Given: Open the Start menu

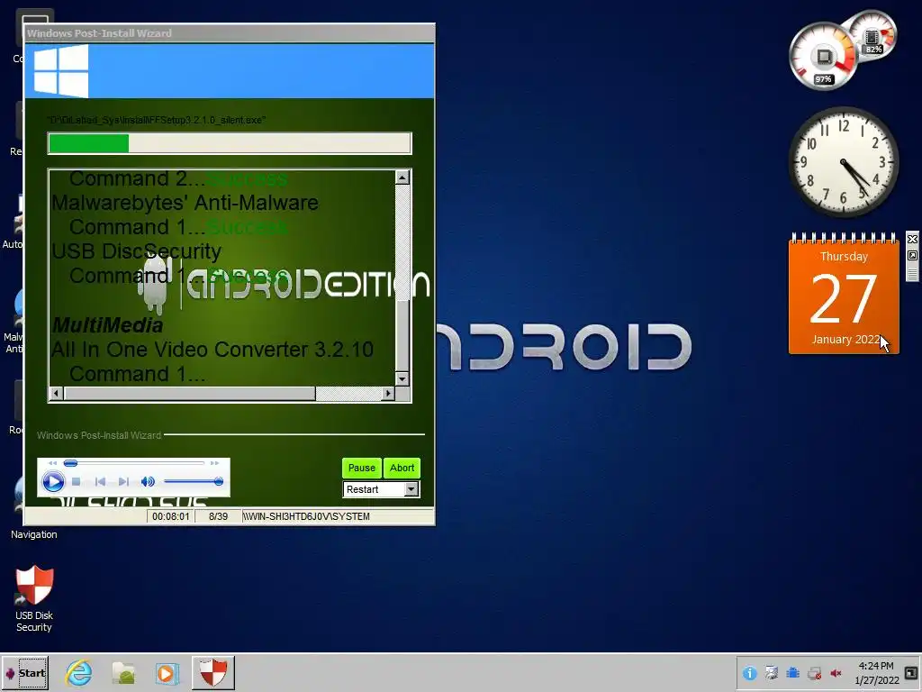Looking at the screenshot, I should click(25, 672).
